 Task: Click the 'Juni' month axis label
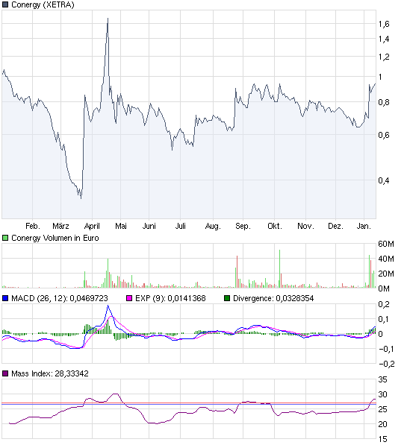point(149,226)
